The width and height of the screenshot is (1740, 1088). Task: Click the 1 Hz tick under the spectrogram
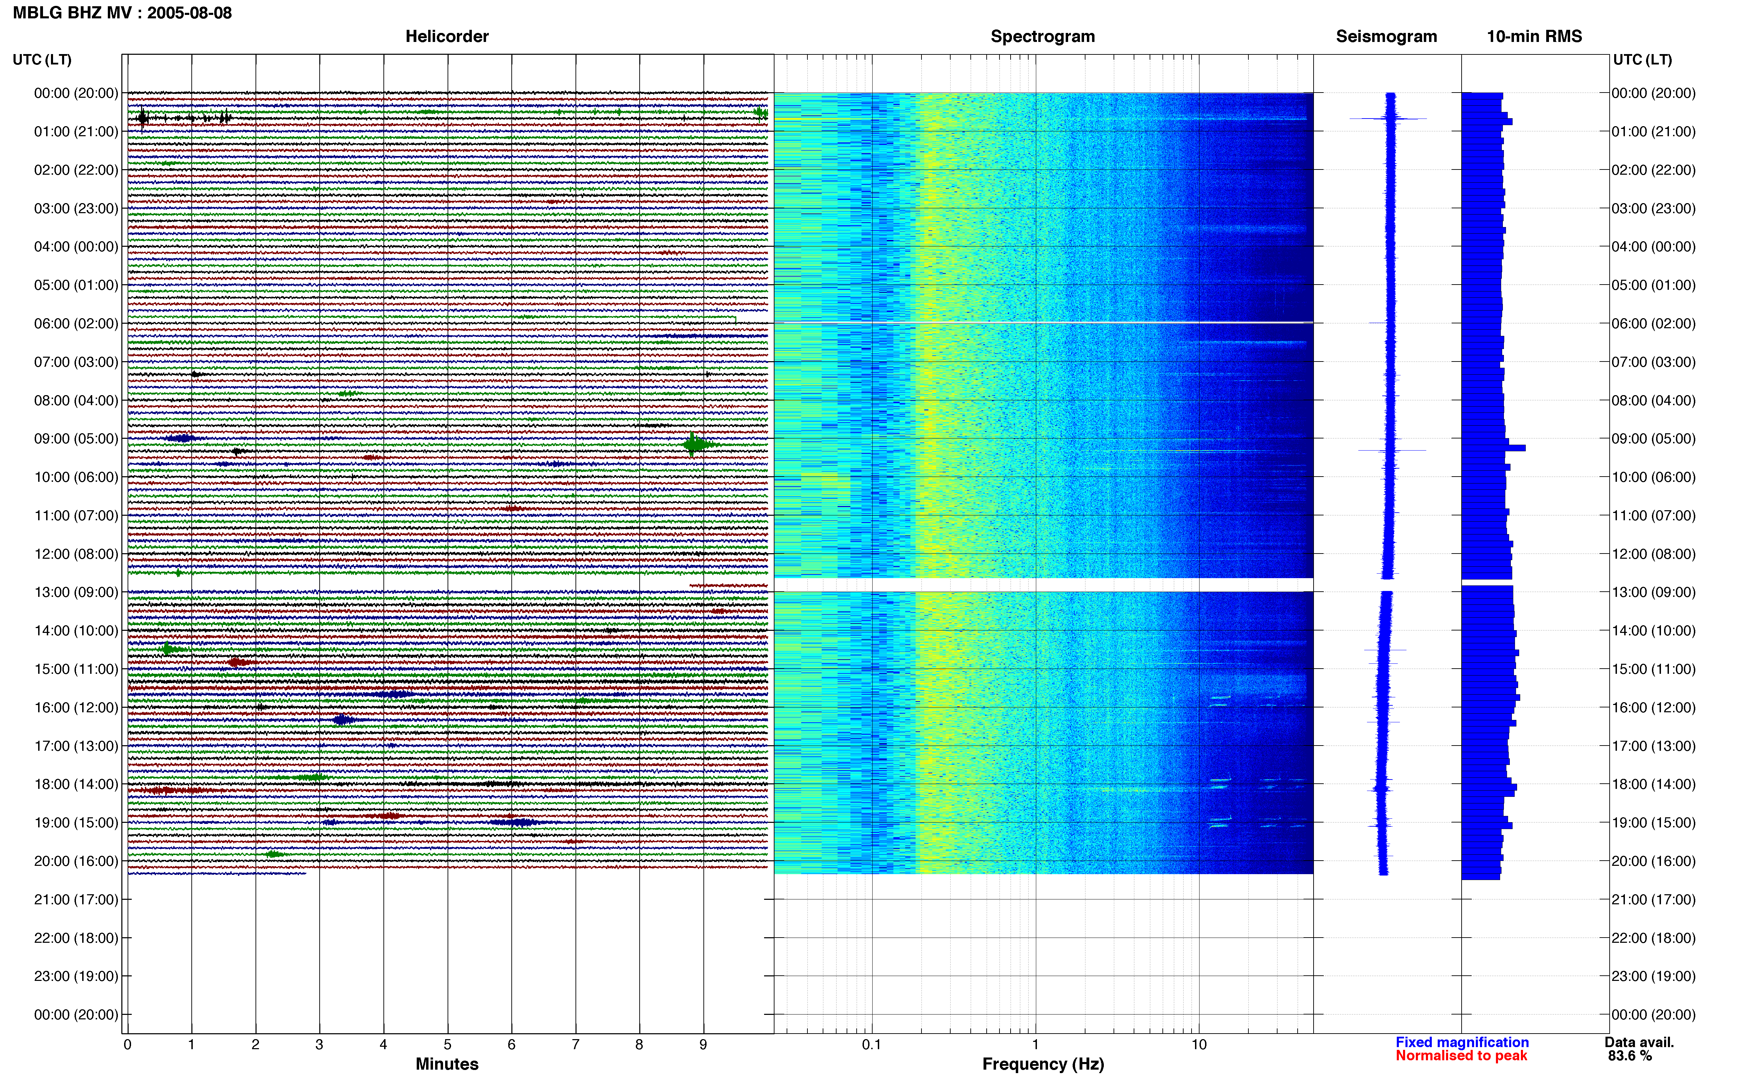click(1036, 1045)
